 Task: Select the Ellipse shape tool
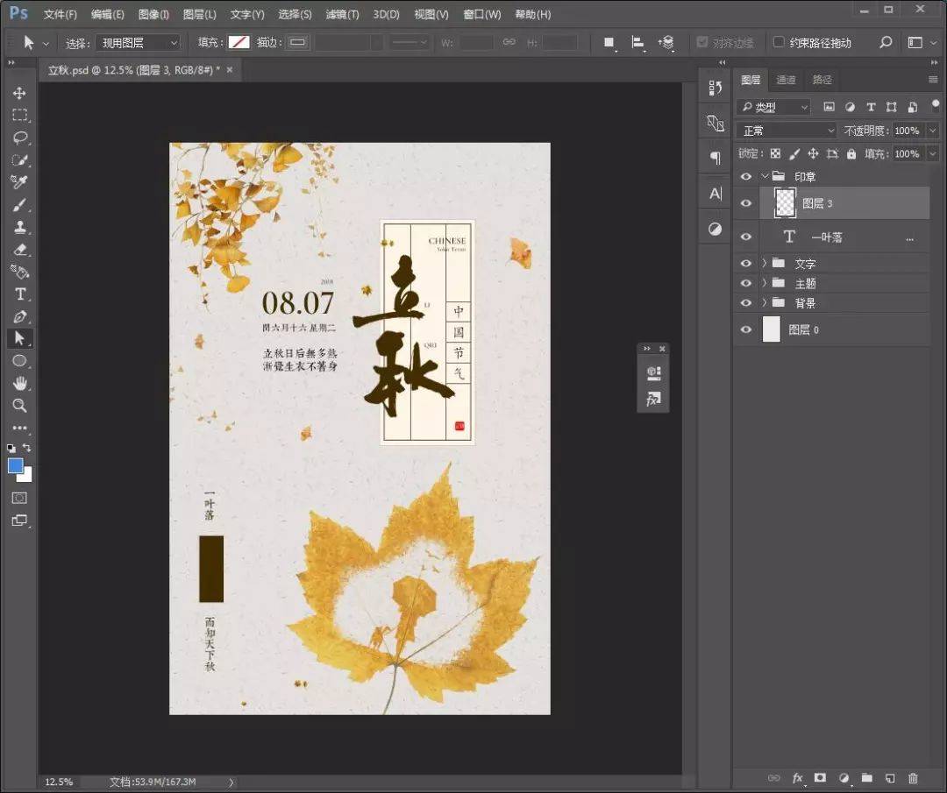19,361
